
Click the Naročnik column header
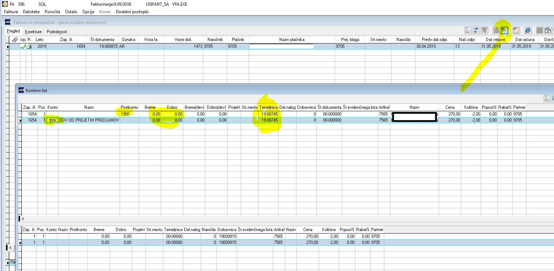point(215,40)
